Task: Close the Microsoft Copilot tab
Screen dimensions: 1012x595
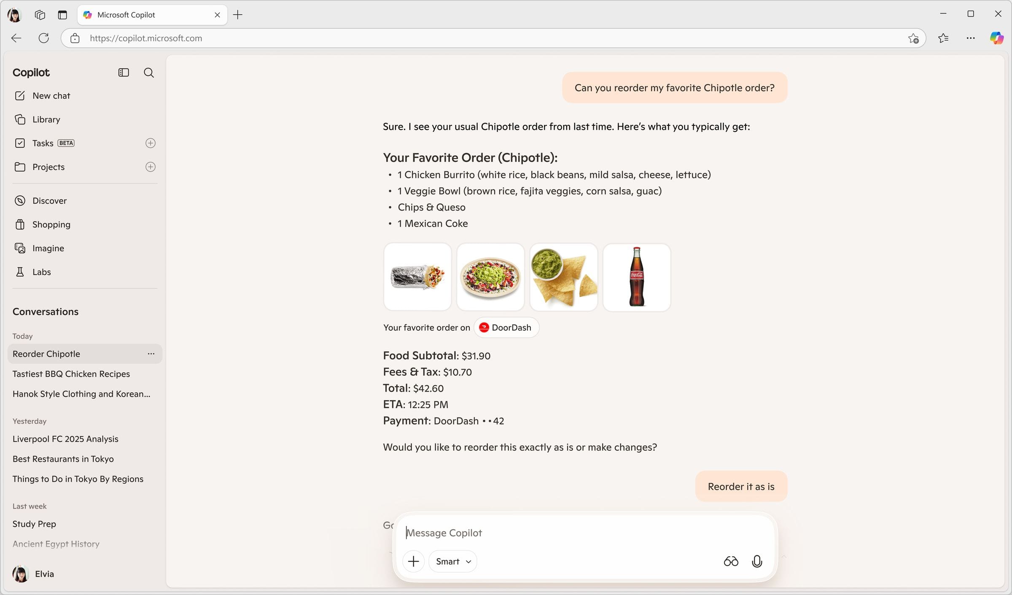Action: (x=218, y=15)
